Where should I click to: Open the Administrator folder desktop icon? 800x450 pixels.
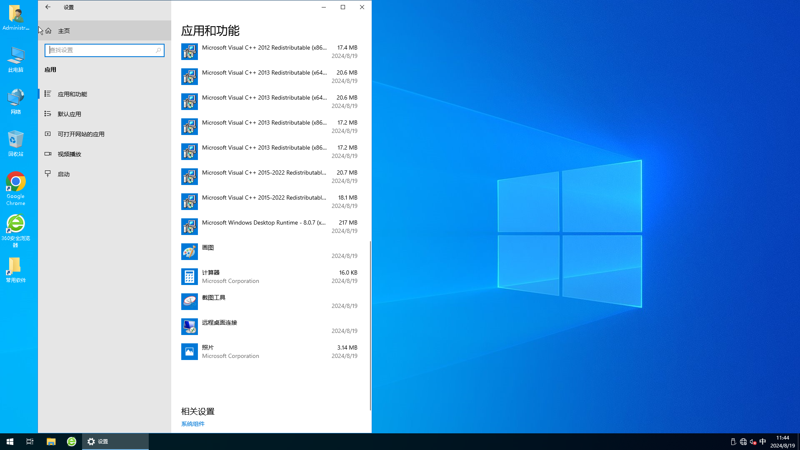point(16,18)
